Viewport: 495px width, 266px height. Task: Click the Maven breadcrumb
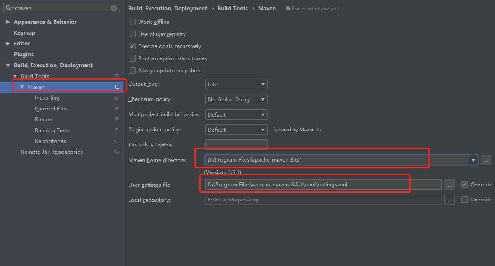pos(267,9)
